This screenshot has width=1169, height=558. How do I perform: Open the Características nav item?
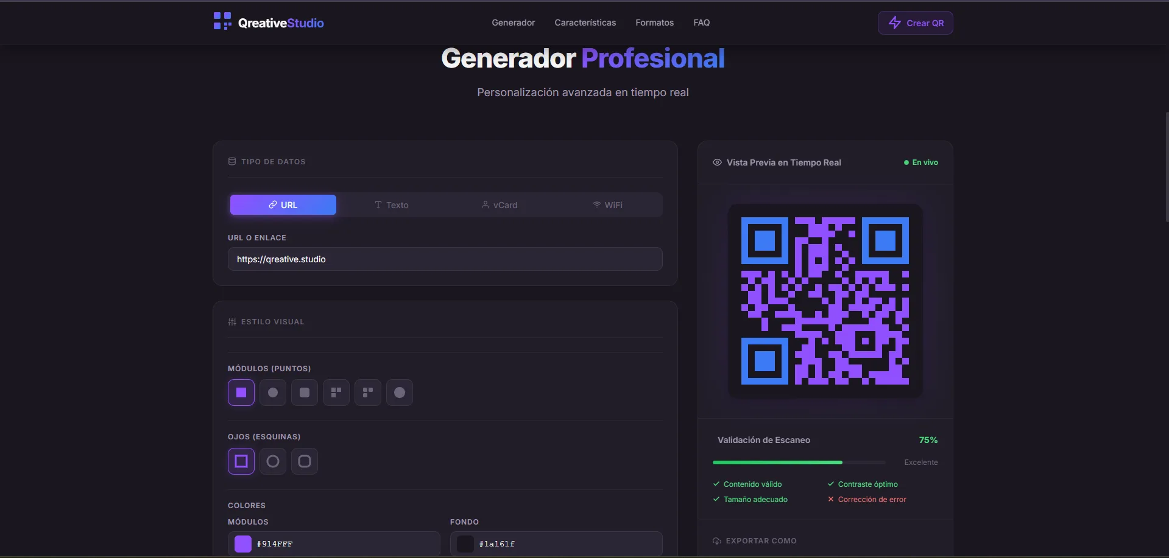pyautogui.click(x=585, y=23)
